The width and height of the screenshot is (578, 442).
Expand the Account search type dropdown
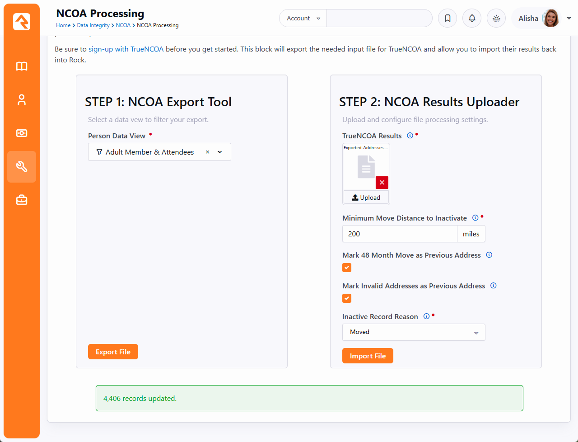coord(303,19)
